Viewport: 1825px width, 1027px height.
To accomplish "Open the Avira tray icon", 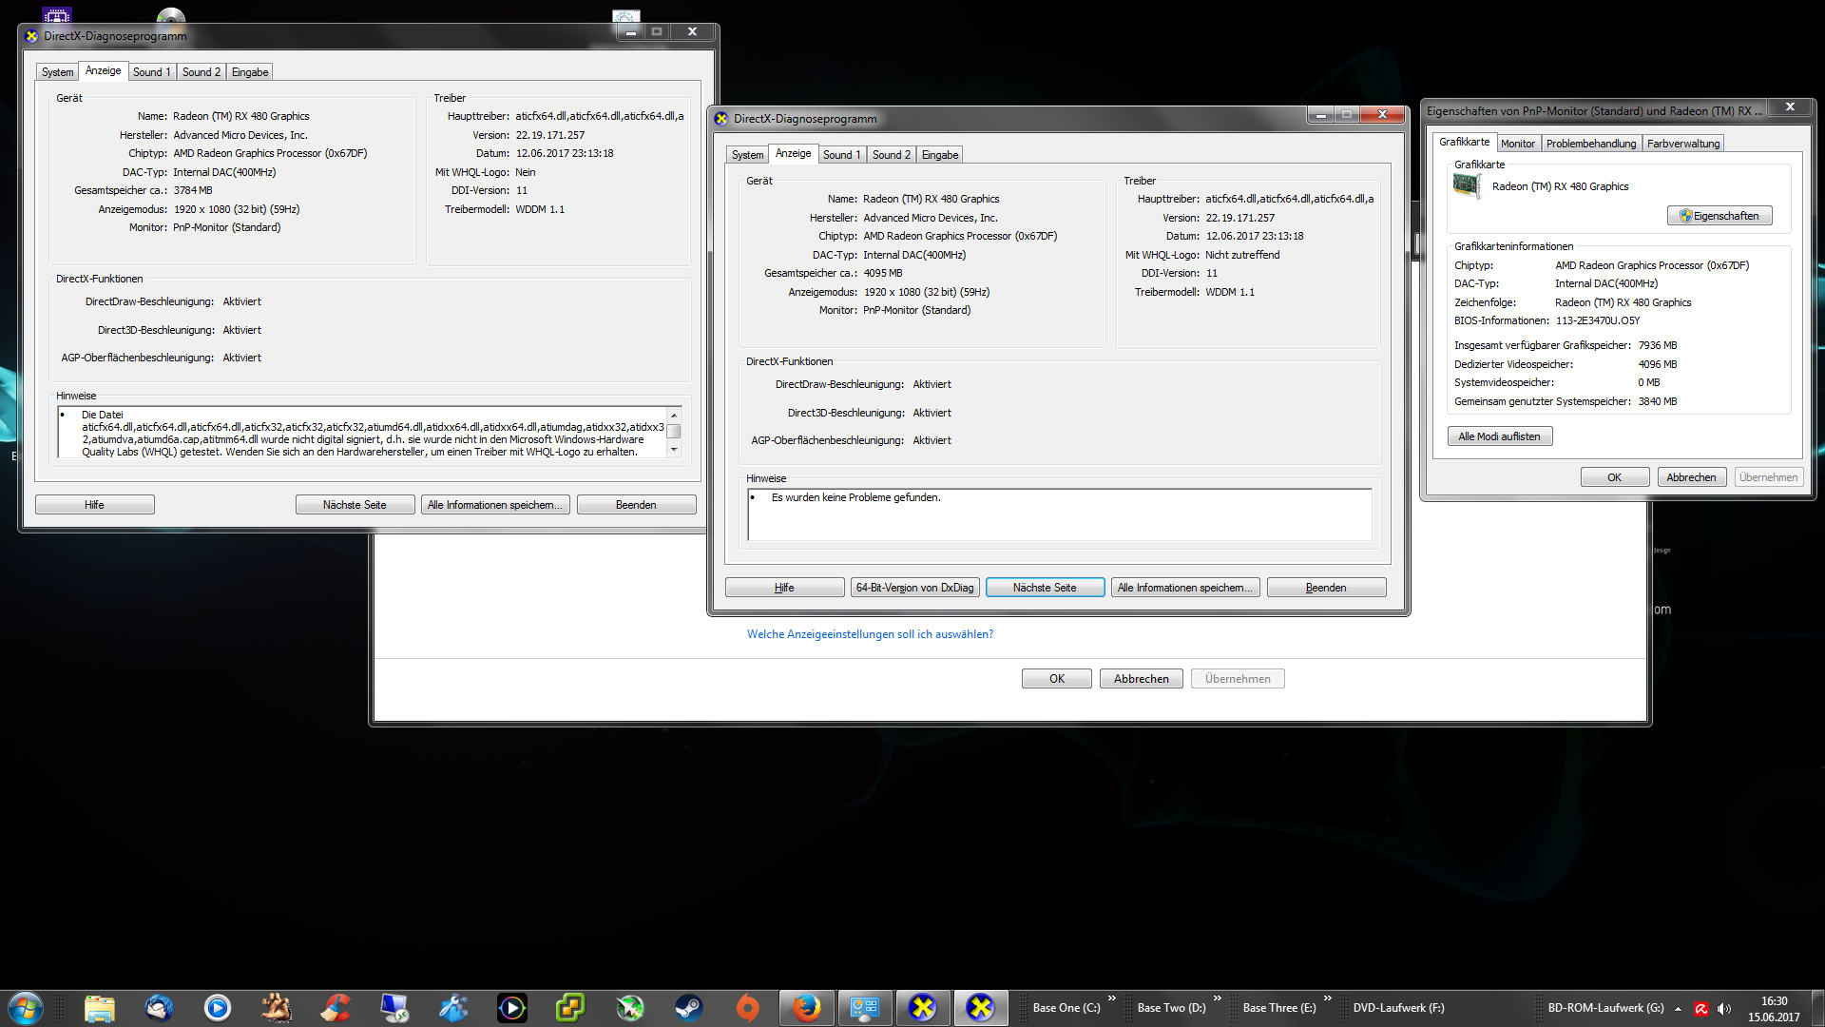I will coord(1701,1009).
